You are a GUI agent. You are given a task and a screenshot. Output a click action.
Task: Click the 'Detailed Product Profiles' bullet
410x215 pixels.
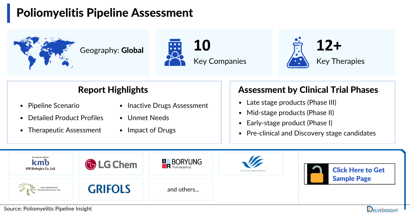pos(66,118)
